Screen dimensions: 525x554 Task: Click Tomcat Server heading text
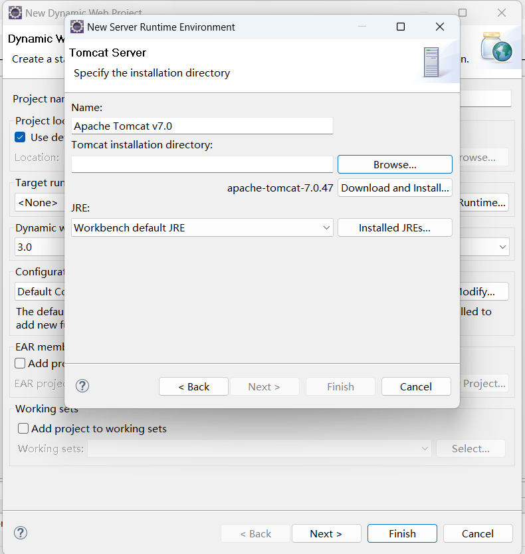click(x=108, y=53)
